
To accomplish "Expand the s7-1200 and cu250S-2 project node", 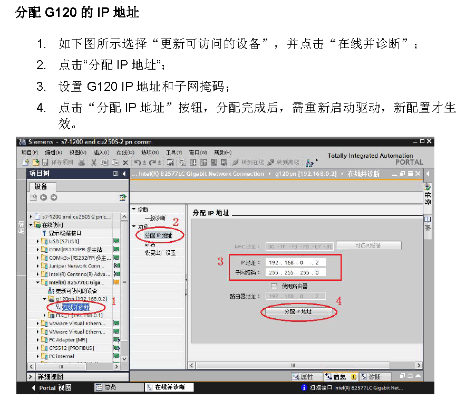I will click(x=31, y=216).
